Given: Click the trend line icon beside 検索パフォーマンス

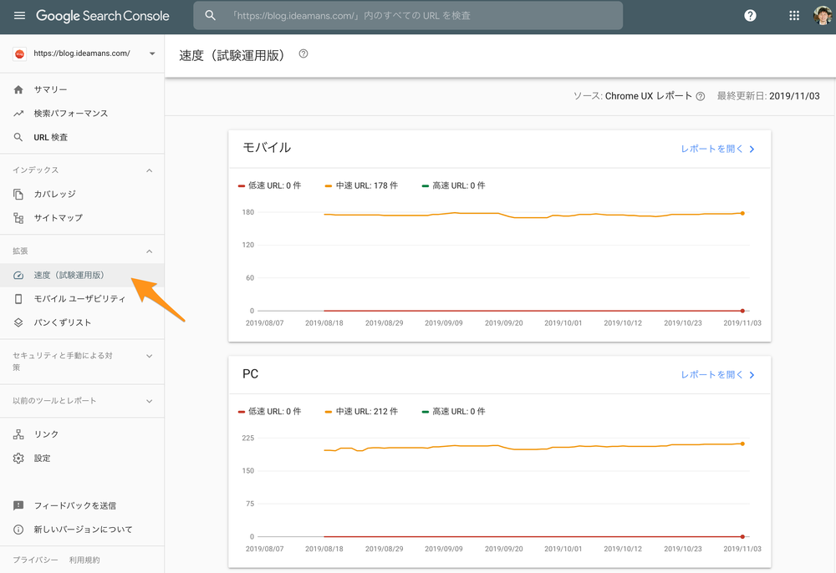Looking at the screenshot, I should (18, 114).
